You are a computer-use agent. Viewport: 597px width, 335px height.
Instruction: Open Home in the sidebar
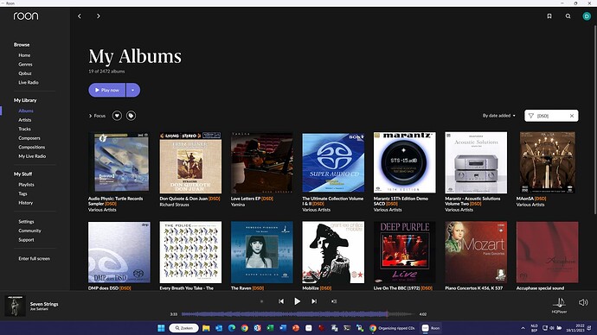(x=24, y=55)
